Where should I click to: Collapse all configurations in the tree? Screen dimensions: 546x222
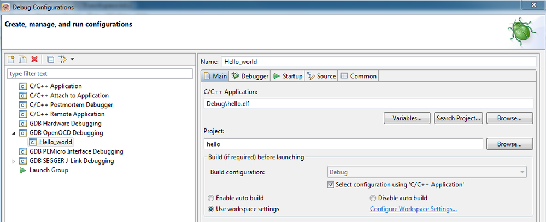coord(50,59)
